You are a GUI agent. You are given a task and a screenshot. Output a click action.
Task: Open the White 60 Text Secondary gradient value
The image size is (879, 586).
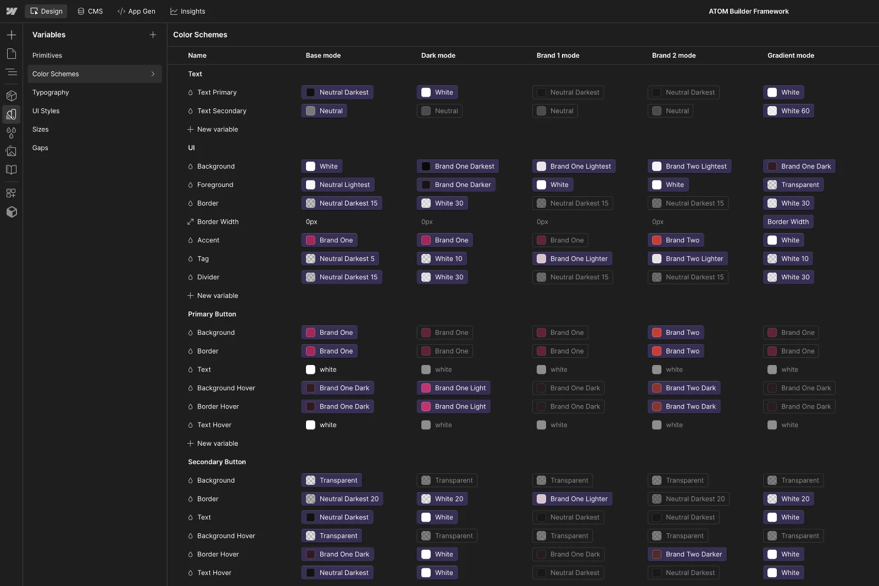788,110
